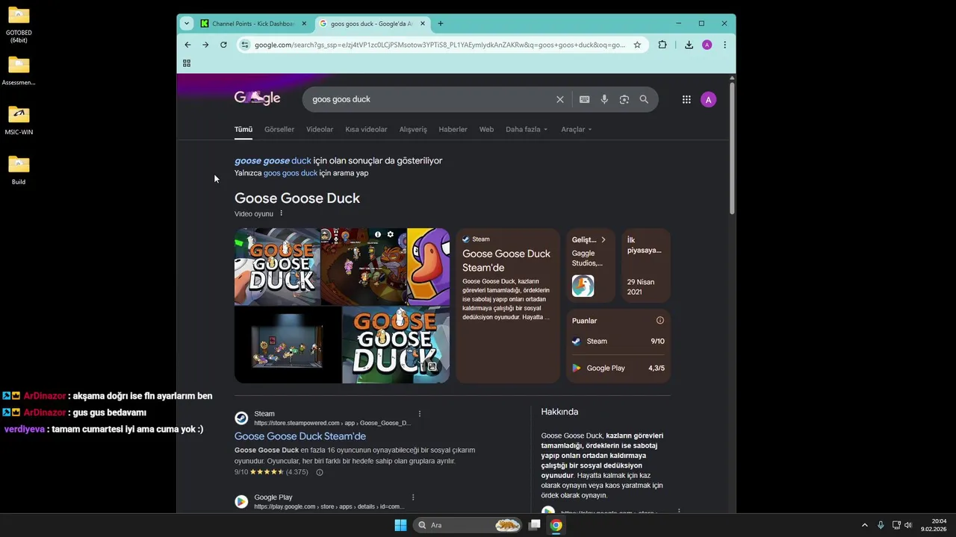Search by image with Lens icon
The height and width of the screenshot is (537, 956).
(x=624, y=99)
